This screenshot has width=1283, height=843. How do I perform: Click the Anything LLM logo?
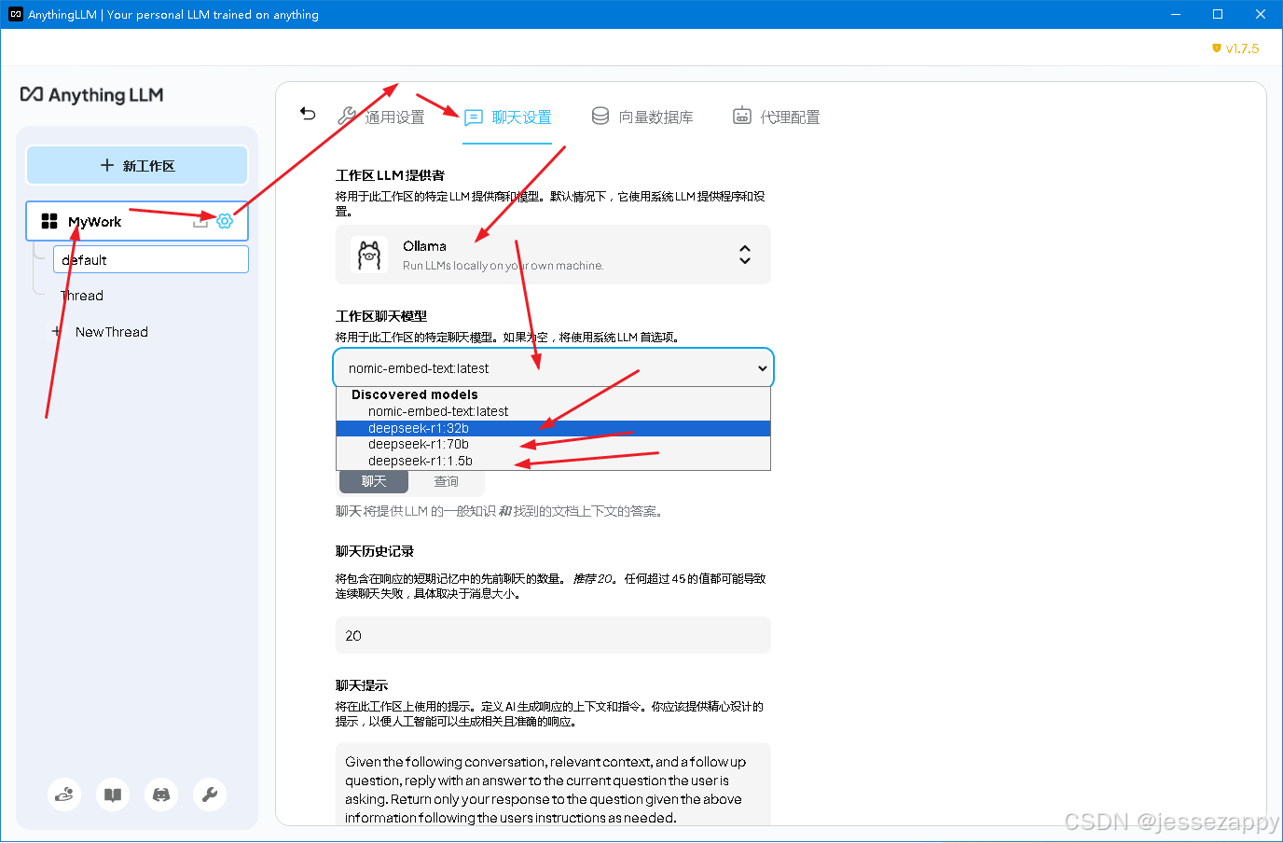pos(92,95)
